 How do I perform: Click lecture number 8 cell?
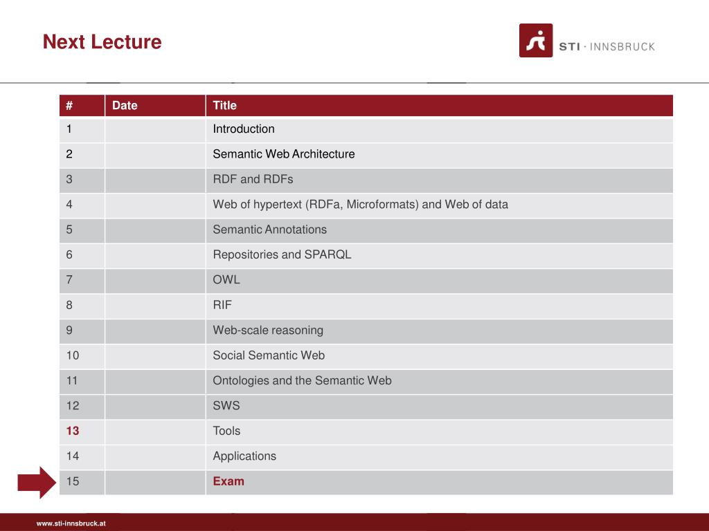pyautogui.click(x=82, y=306)
